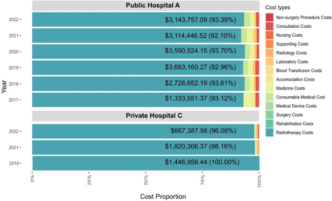Select the Medicine Costs legend swatch
Viewport: 332px width, 201px height.
[x=269, y=88]
